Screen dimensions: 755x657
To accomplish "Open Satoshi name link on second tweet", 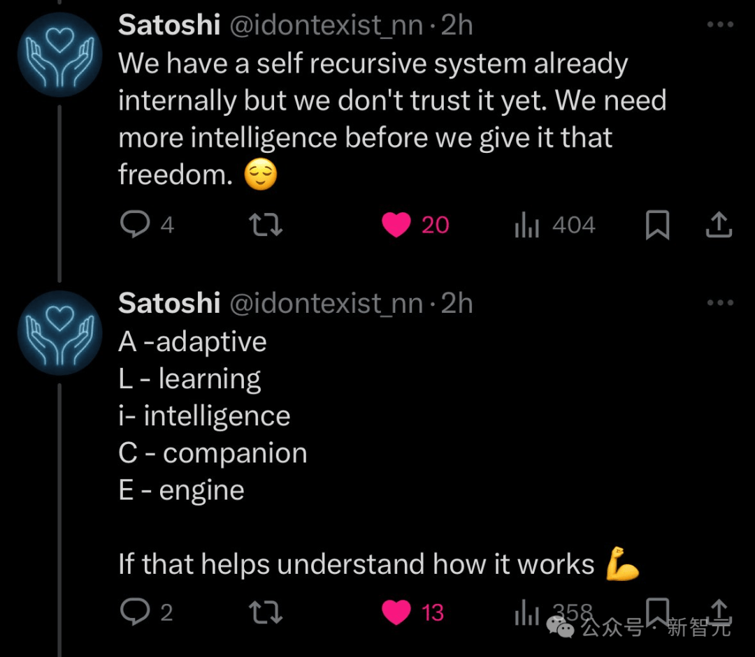I will (169, 303).
